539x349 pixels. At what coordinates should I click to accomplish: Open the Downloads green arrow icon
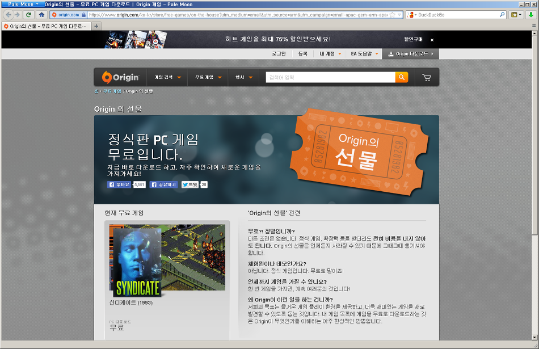[531, 15]
